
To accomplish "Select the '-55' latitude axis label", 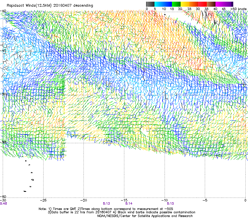I will click(3, 142).
